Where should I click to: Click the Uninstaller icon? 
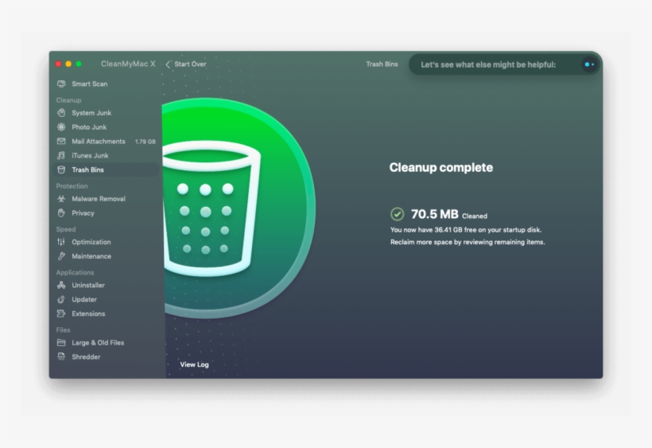[61, 285]
